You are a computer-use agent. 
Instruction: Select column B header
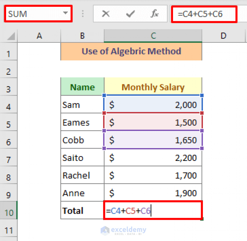pyautogui.click(x=82, y=36)
